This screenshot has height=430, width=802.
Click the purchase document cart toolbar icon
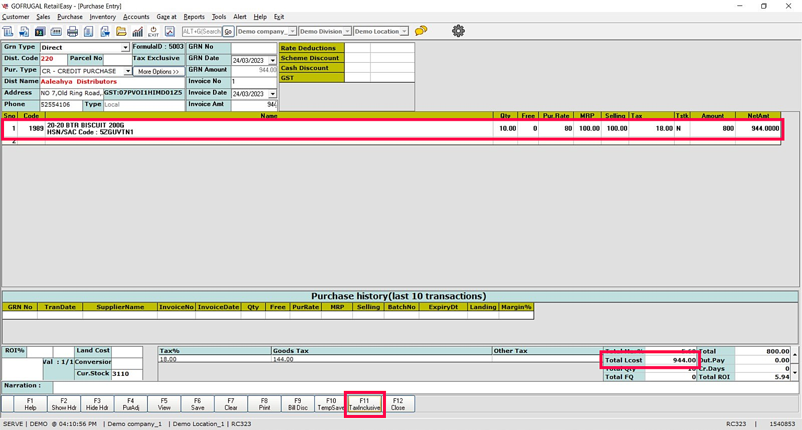(x=105, y=31)
